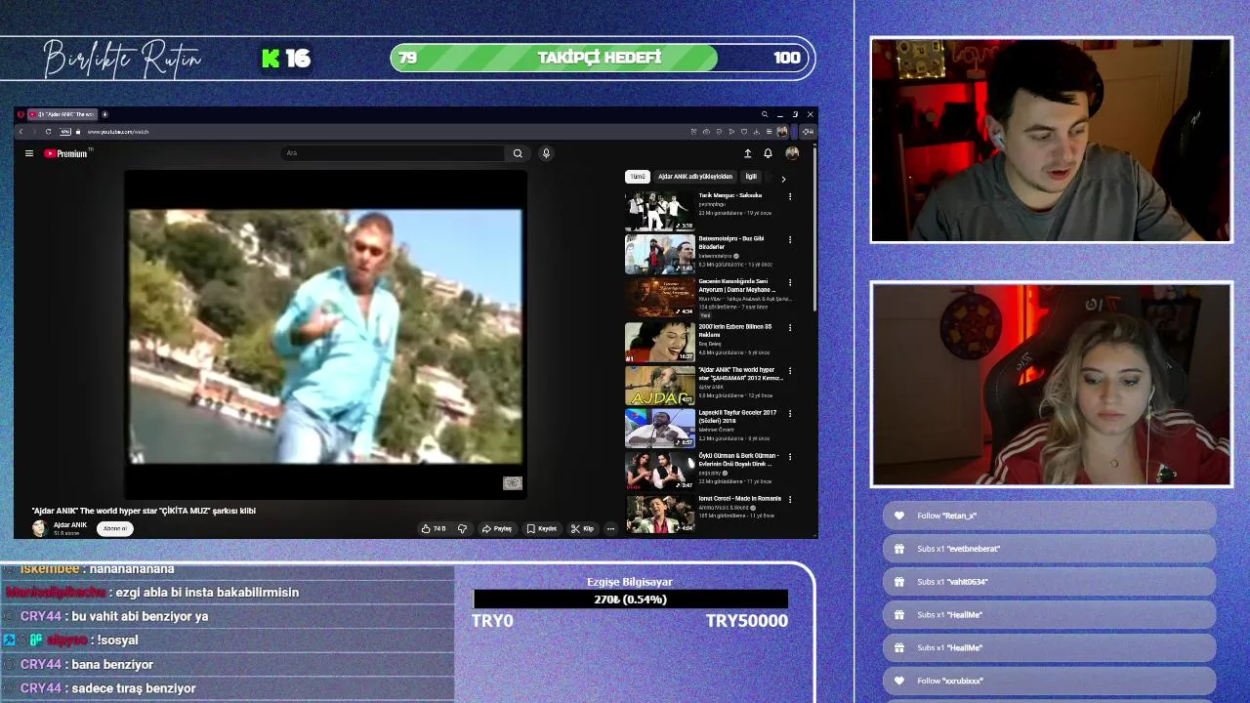The height and width of the screenshot is (703, 1250).
Task: Go to the YouTube Premium home logo
Action: (x=66, y=153)
